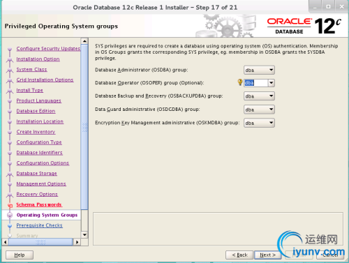This screenshot has height=263, width=349.
Task: Click the Help button
Action: (20, 255)
